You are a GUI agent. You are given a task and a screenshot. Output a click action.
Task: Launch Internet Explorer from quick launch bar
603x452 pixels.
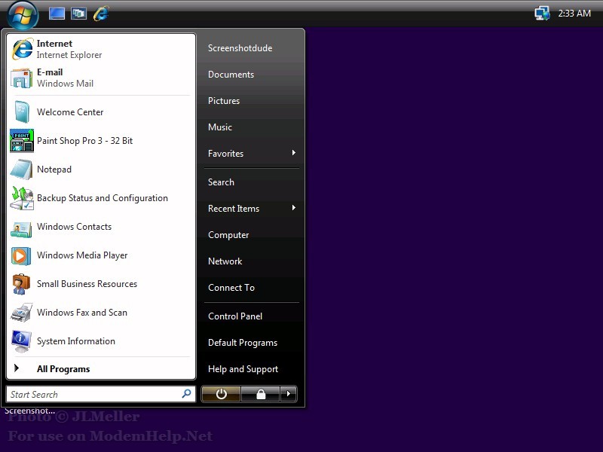pyautogui.click(x=101, y=14)
